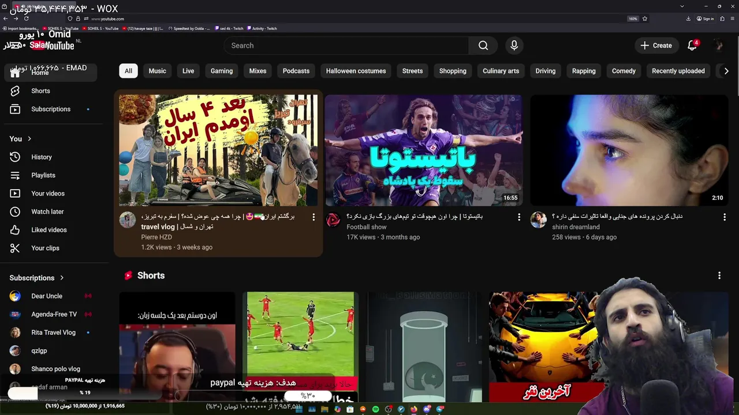Screen dimensions: 739x415
Task: Select the Streets filter chip
Action: pos(412,71)
